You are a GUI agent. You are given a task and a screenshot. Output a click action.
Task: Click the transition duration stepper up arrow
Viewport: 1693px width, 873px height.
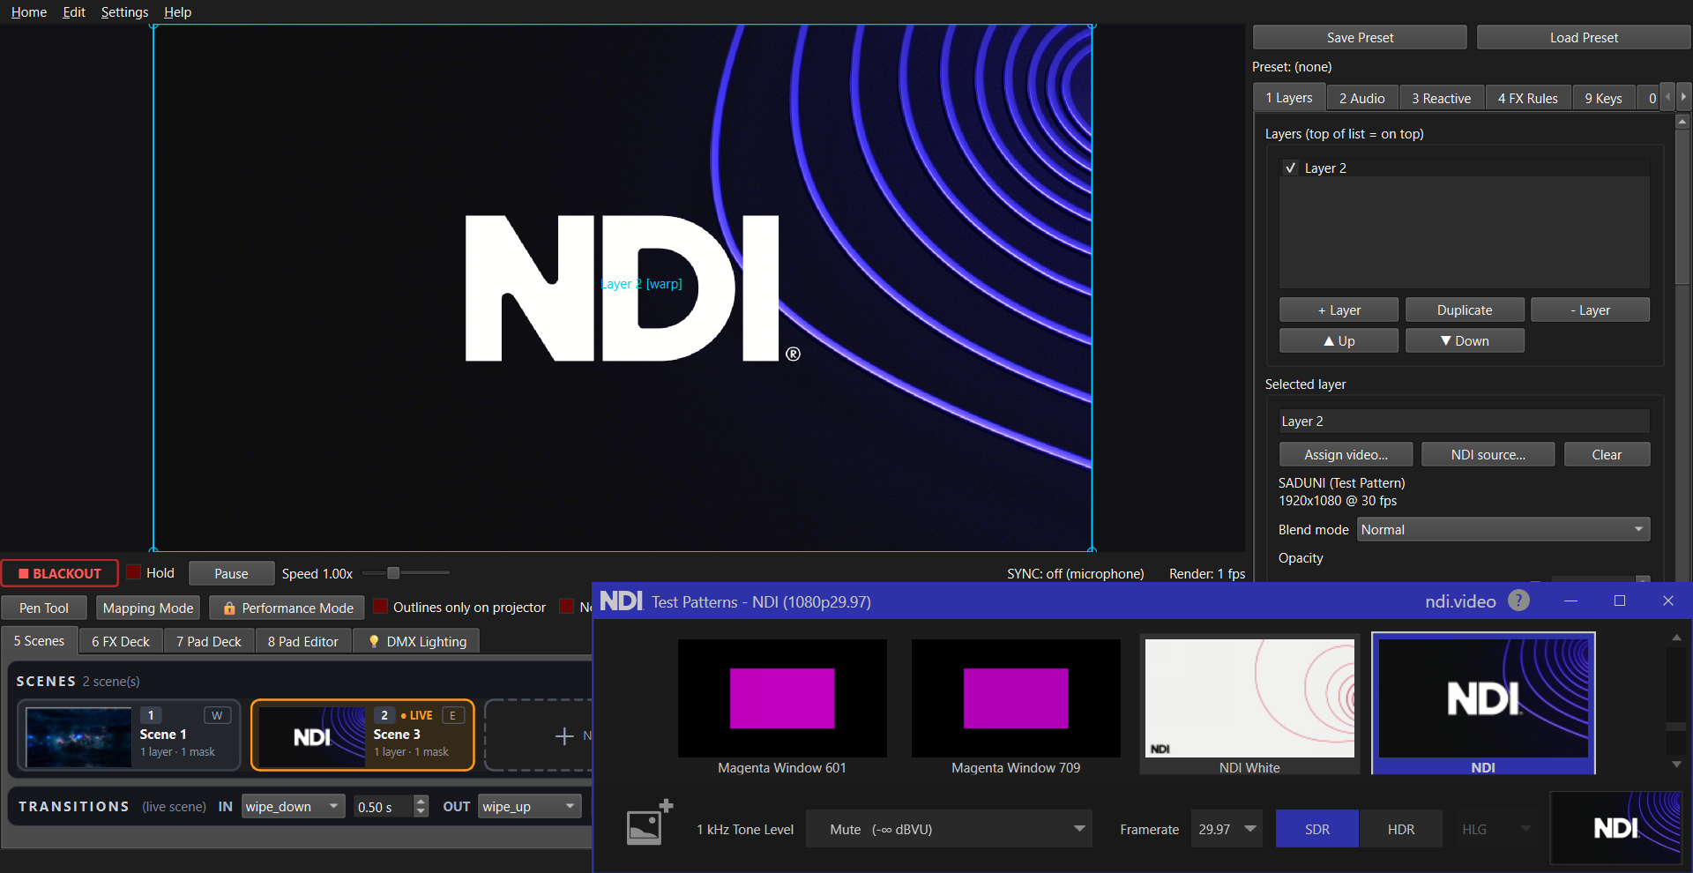(421, 801)
